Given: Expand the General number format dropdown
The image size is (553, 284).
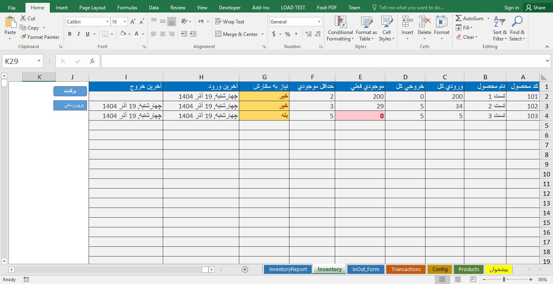Looking at the screenshot, I should click(x=319, y=22).
